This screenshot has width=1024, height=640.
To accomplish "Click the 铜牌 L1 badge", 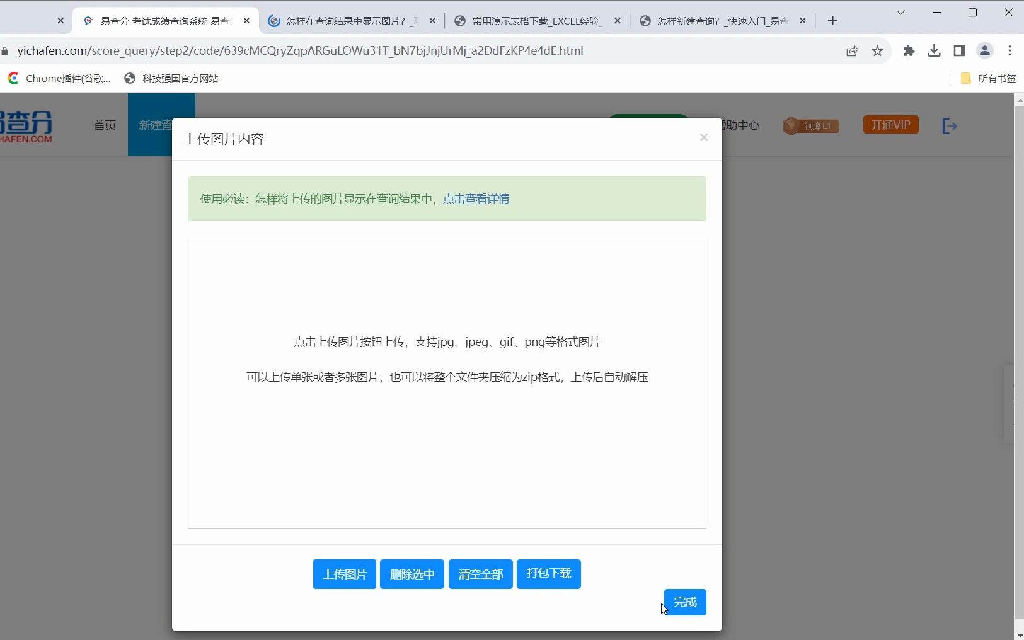I will point(811,126).
